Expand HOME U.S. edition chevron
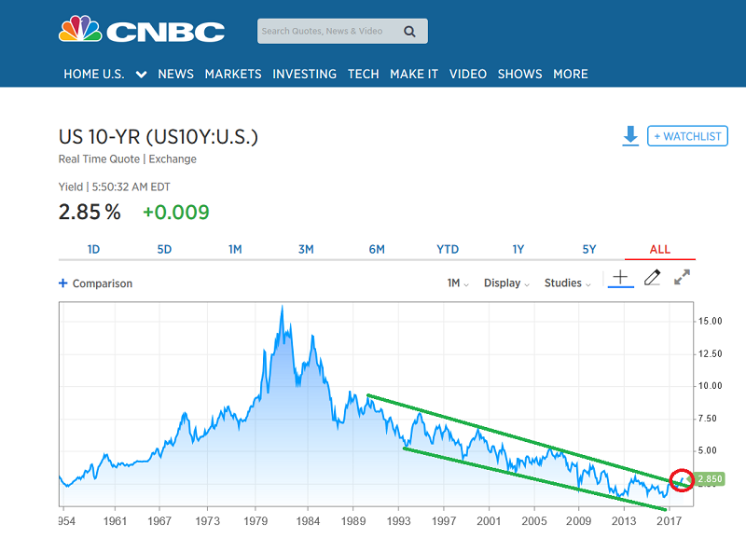The image size is (746, 538). coord(142,75)
